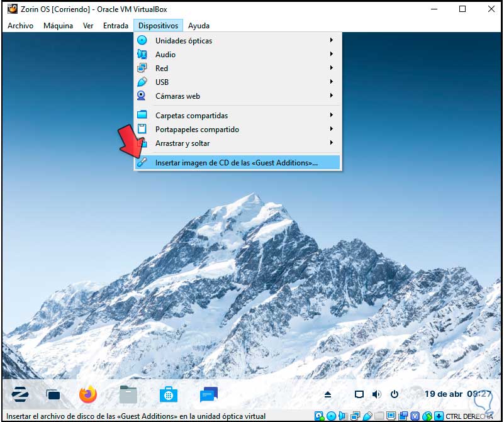This screenshot has width=504, height=422.
Task: Open the Ayuda menu
Action: (199, 26)
